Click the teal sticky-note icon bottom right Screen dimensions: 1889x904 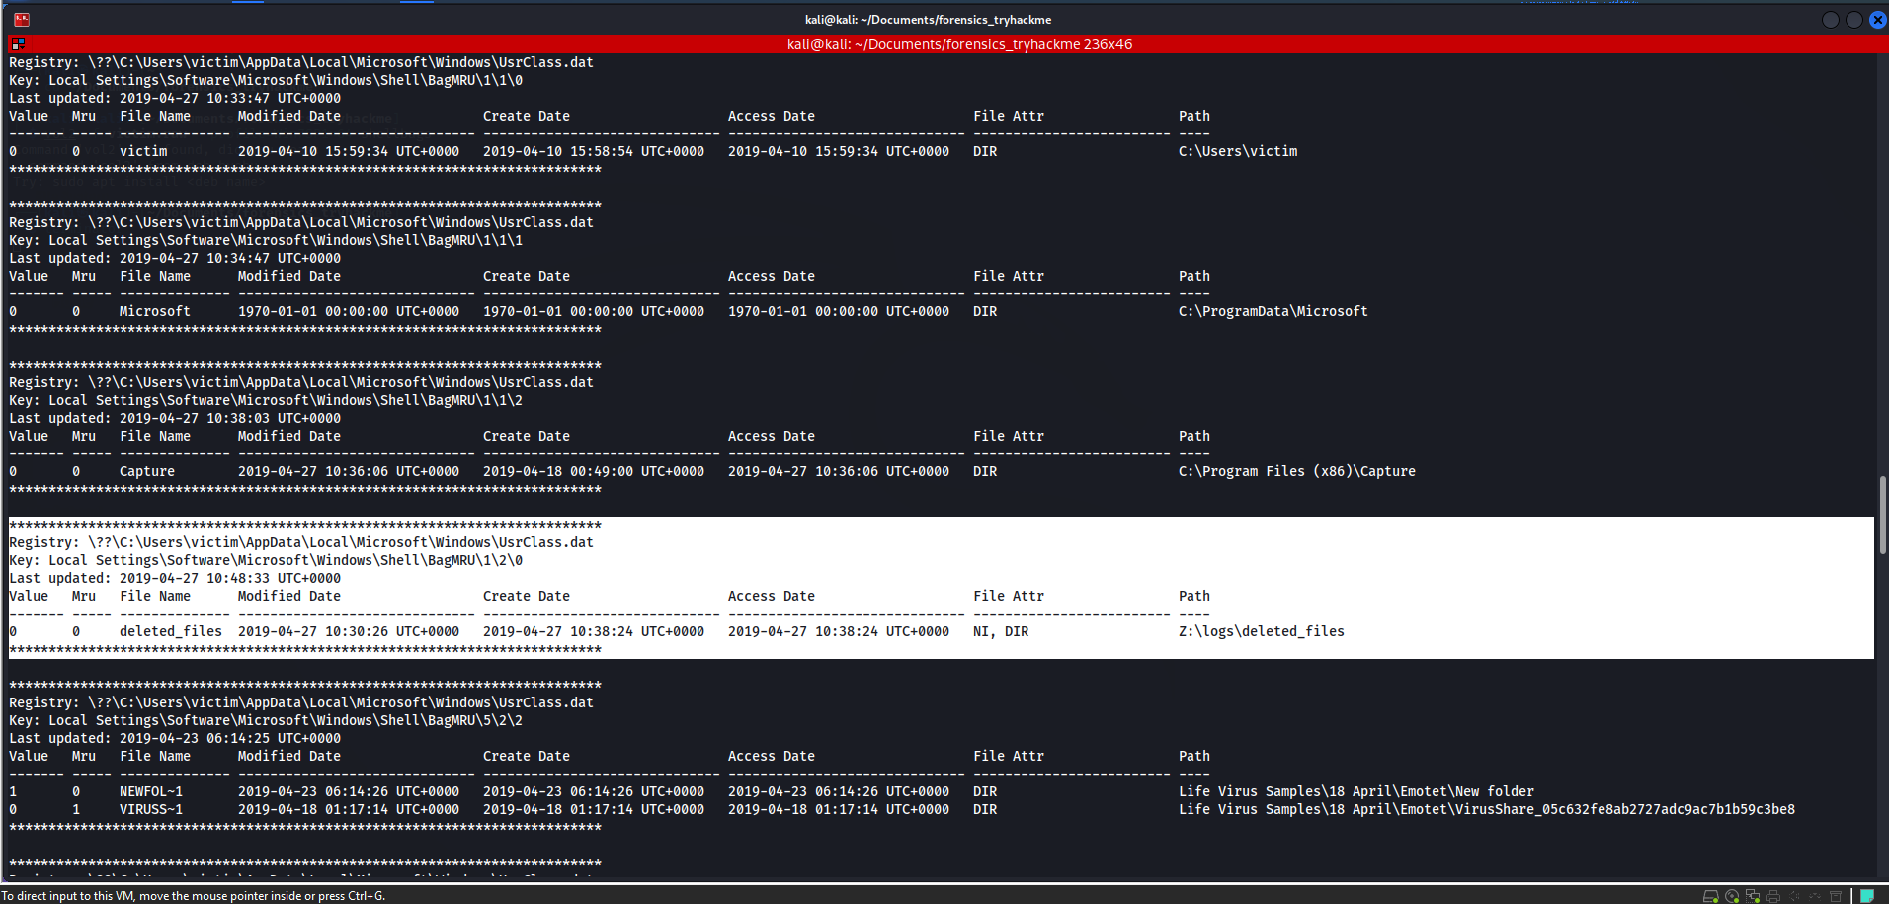click(1865, 895)
